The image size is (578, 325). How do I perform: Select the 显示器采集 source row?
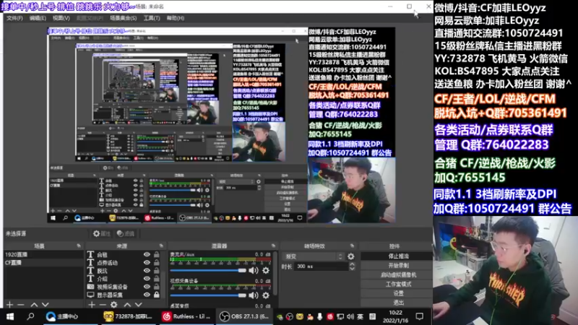(124, 295)
